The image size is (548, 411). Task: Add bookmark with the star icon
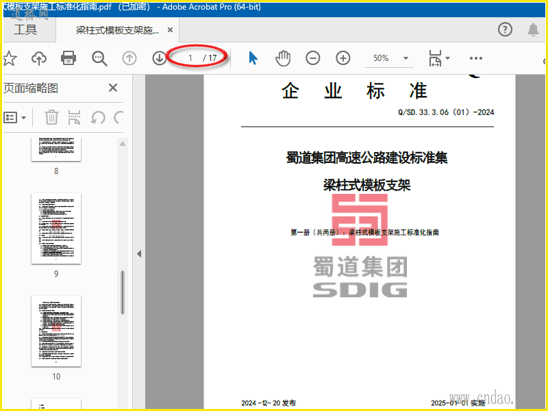click(x=10, y=58)
